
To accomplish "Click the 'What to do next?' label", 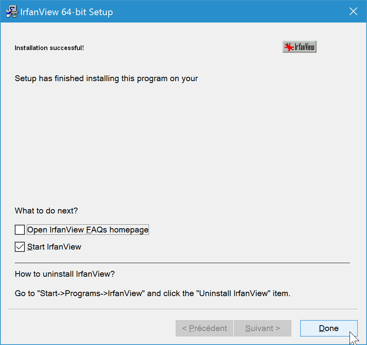I will coord(46,211).
